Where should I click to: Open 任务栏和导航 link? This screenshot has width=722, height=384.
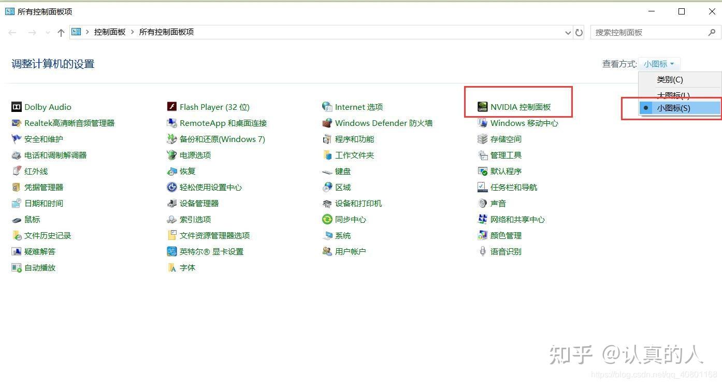(x=514, y=188)
